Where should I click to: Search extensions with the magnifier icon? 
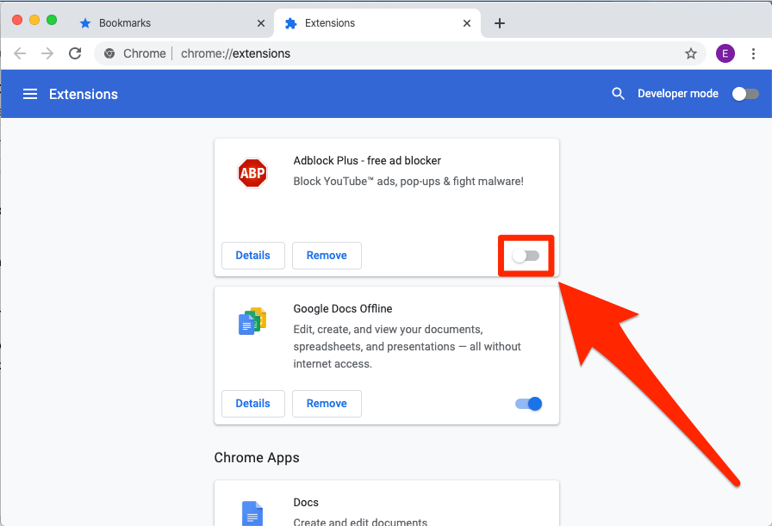618,94
